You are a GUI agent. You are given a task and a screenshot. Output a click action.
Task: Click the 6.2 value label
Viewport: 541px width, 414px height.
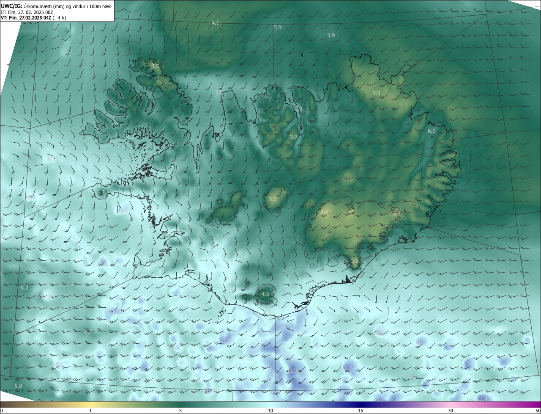pos(25,288)
